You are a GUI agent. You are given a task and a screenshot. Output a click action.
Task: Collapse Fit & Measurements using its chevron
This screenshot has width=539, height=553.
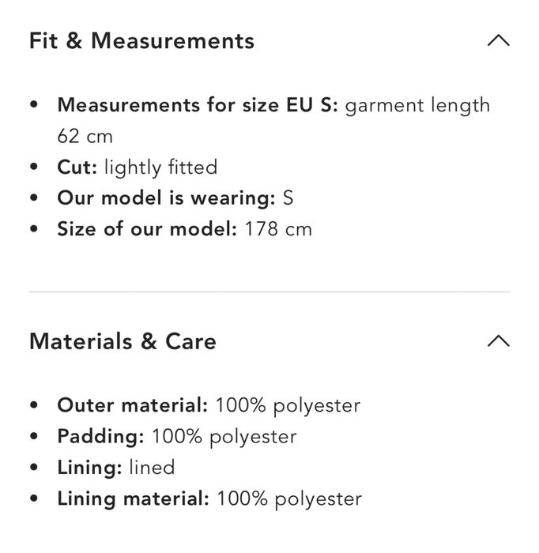coord(498,41)
